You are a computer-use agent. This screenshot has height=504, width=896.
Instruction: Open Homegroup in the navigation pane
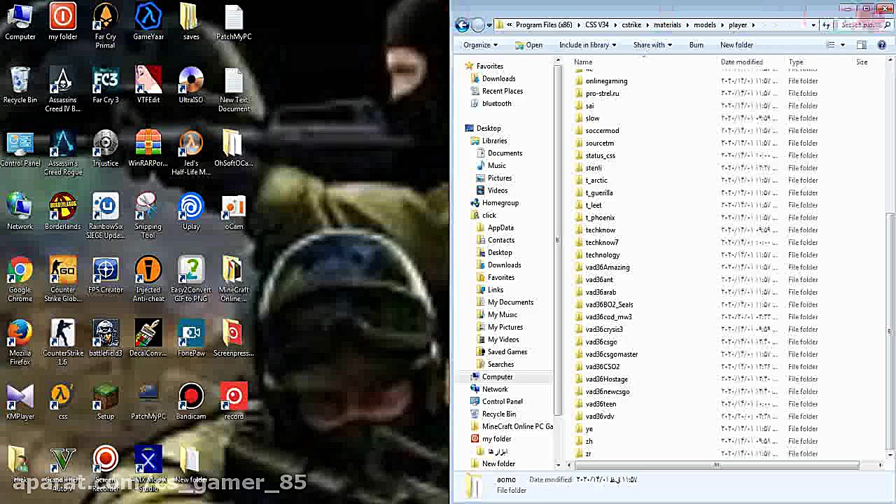click(x=500, y=203)
